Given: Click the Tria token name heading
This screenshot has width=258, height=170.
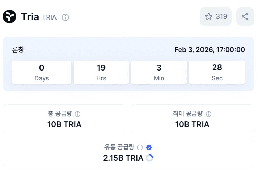Looking at the screenshot, I should [30, 17].
